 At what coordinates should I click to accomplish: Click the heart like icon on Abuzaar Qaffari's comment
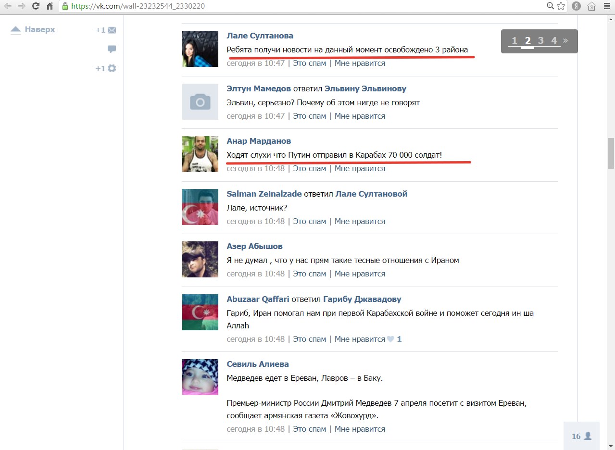coord(390,339)
